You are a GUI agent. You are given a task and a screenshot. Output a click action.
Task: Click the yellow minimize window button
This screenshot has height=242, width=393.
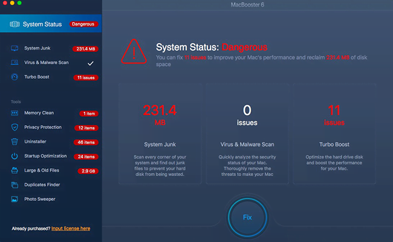click(x=12, y=3)
